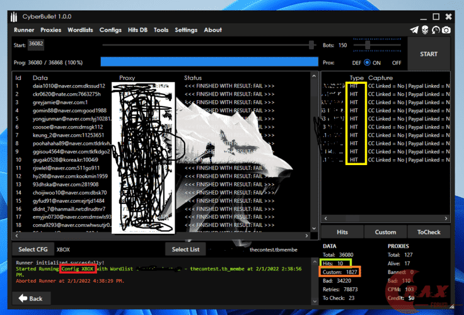Click the Start value field 36082
This screenshot has width=464, height=315.
[36, 44]
